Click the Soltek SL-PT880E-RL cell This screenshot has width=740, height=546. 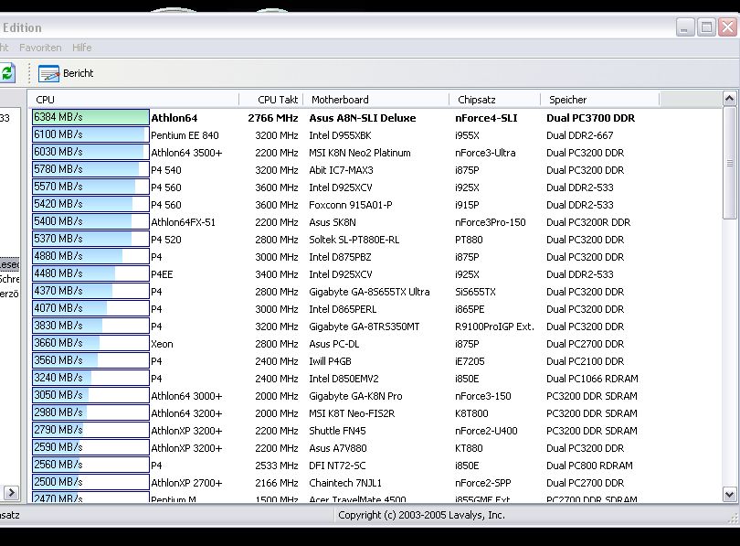point(354,240)
